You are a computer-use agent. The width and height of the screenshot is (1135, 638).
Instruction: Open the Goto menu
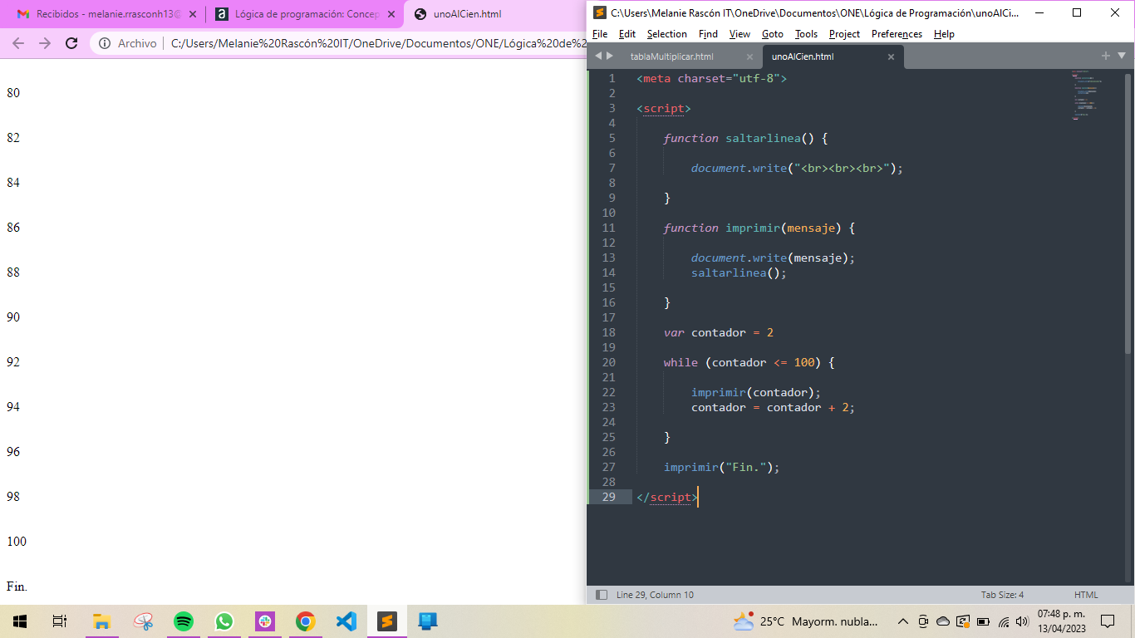coord(773,34)
